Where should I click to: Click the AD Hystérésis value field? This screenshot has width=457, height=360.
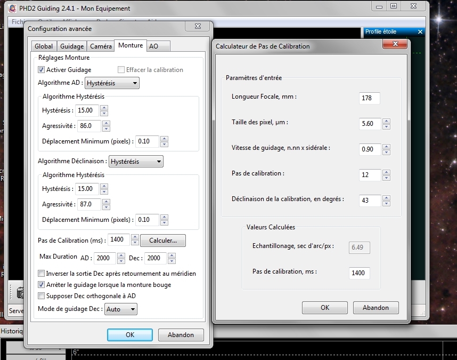point(87,110)
